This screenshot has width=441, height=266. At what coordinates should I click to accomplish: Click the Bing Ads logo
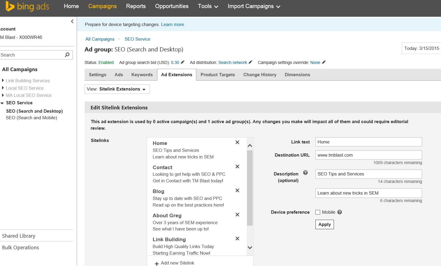(27, 6)
